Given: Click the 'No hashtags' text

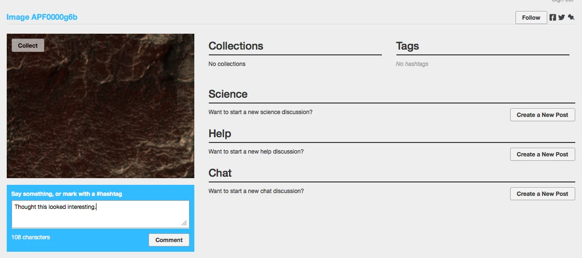Looking at the screenshot, I should click(x=412, y=64).
